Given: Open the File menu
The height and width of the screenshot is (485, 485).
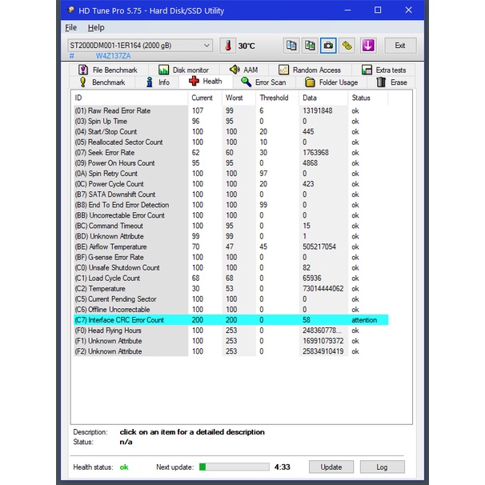Looking at the screenshot, I should coord(71,27).
